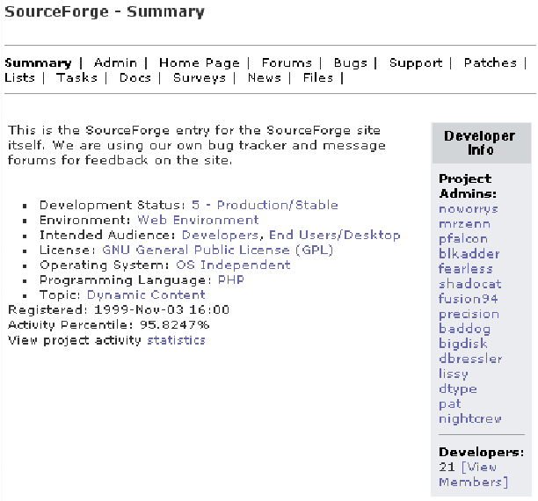Go to the Lists section

19,78
